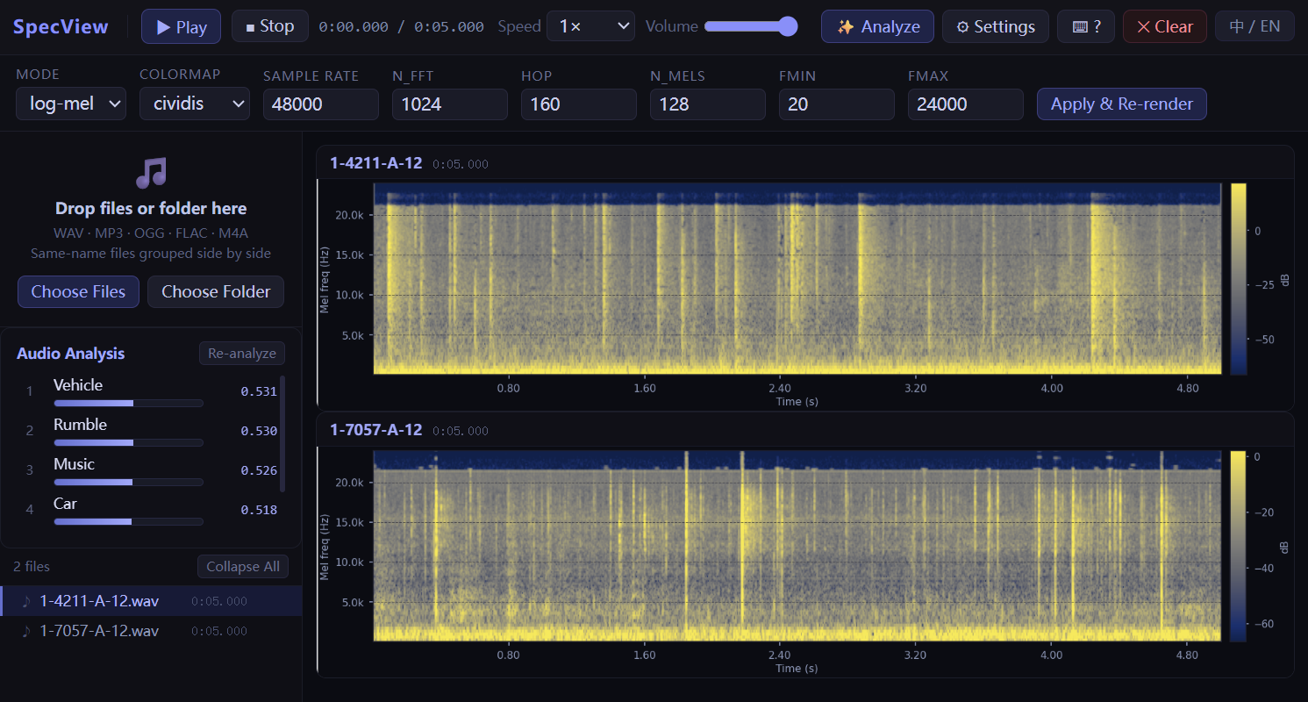This screenshot has width=1308, height=702.
Task: Edit the Sample Rate field
Action: tap(321, 104)
